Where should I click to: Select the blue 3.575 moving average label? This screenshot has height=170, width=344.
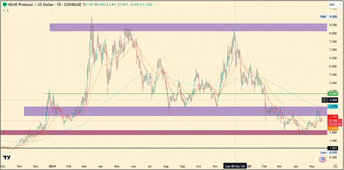coord(333,106)
